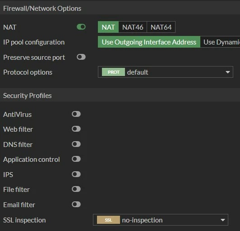
Task: Click the Protocol options label
Action: (28, 72)
